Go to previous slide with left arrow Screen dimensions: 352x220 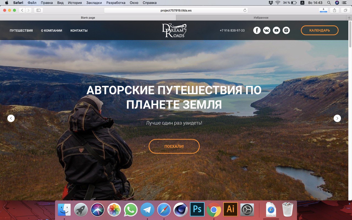click(11, 118)
